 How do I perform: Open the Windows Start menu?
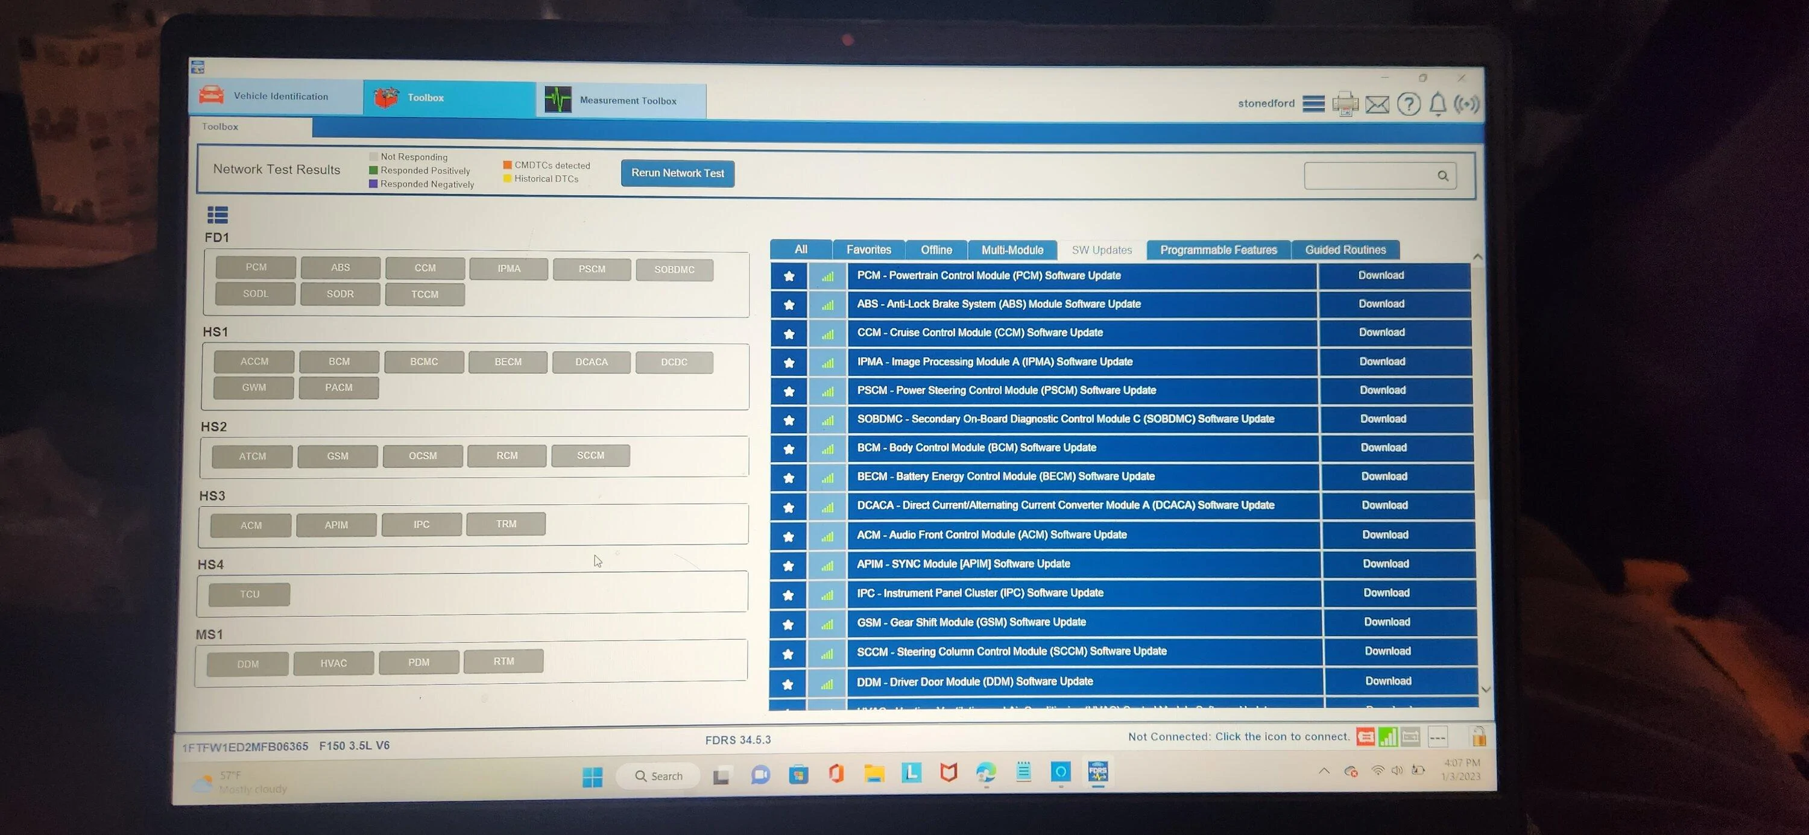592,777
